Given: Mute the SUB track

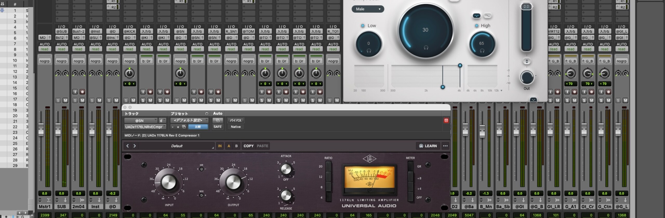Looking at the screenshot, I should click(x=65, y=100).
